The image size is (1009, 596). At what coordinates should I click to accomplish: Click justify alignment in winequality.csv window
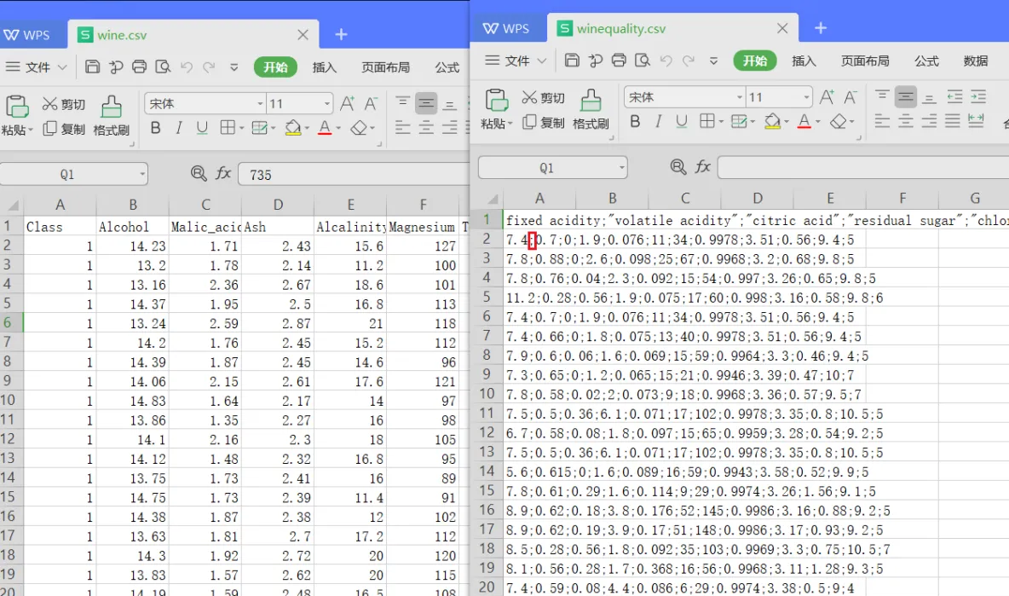(953, 121)
